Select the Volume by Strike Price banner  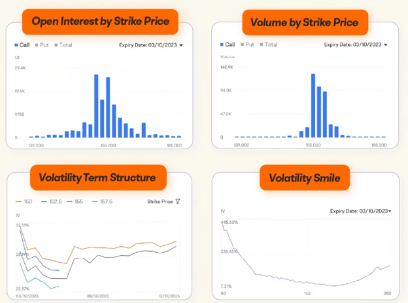click(x=304, y=23)
